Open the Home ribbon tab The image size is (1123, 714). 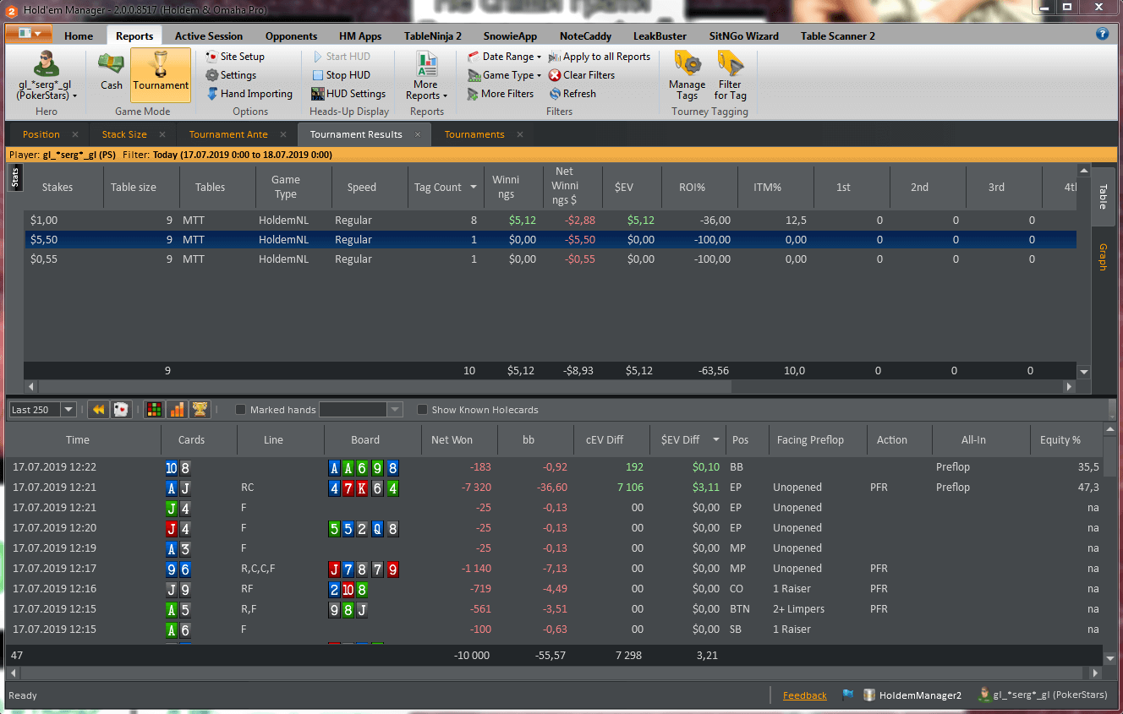[79, 36]
